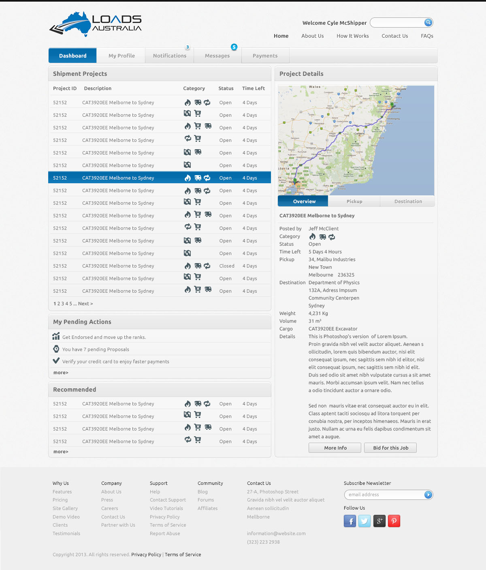486x570 pixels.
Task: Click the Google Plus footer icon
Action: (379, 521)
